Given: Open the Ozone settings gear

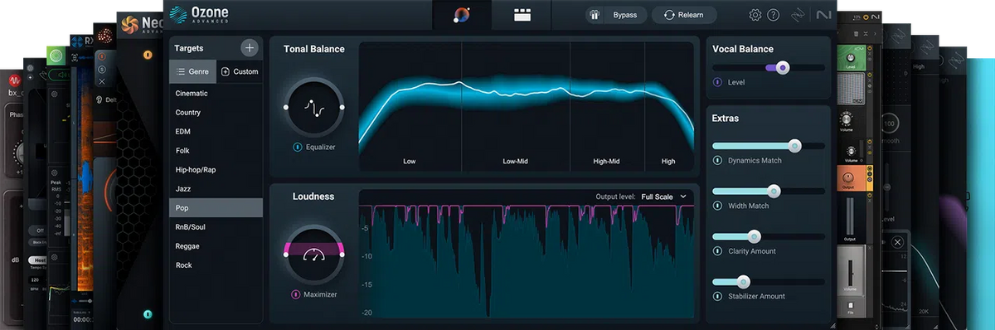Looking at the screenshot, I should coord(755,15).
